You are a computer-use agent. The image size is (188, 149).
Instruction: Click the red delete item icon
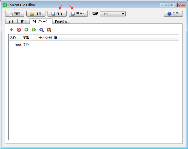point(19,30)
